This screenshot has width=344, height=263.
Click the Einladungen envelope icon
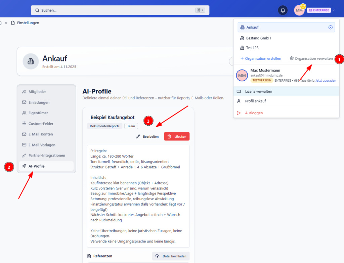pos(24,102)
